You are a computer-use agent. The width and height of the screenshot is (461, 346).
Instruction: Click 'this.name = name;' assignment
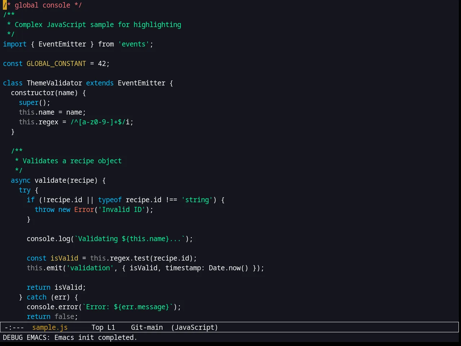52,112
